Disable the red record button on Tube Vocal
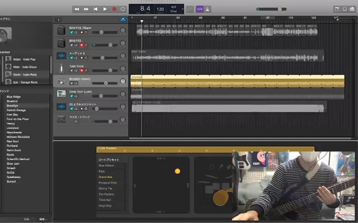 [x=82, y=71]
